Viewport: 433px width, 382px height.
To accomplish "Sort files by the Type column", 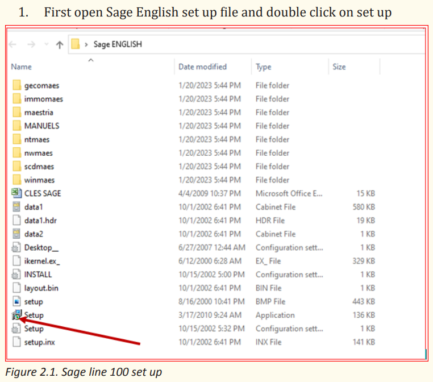I will 263,67.
